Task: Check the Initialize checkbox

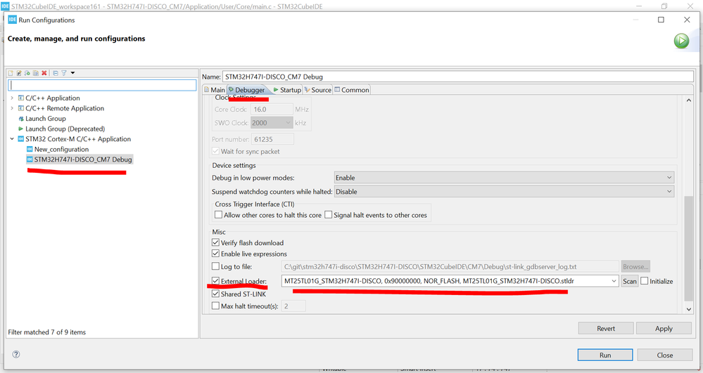Action: coord(645,281)
